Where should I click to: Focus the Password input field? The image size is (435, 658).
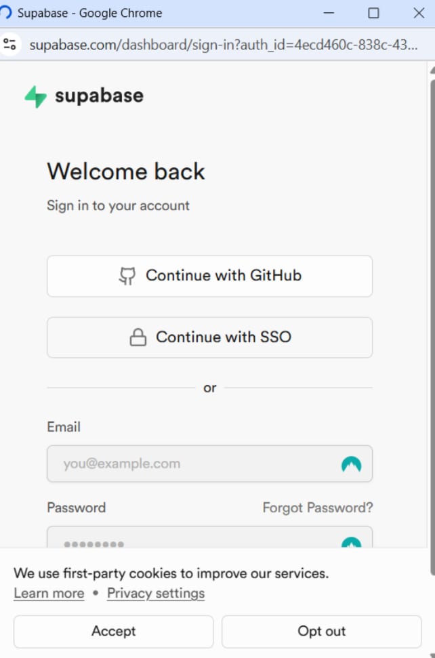coord(196,539)
